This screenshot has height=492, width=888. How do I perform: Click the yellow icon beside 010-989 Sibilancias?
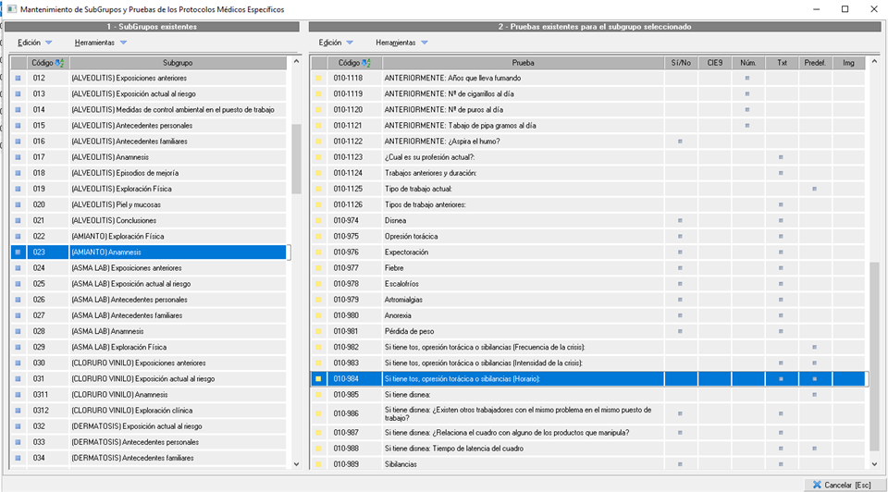[x=319, y=464]
